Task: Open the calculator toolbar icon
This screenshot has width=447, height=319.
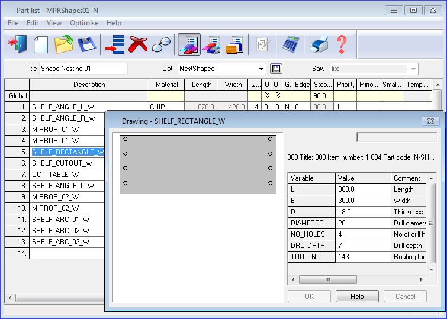Action: click(291, 44)
